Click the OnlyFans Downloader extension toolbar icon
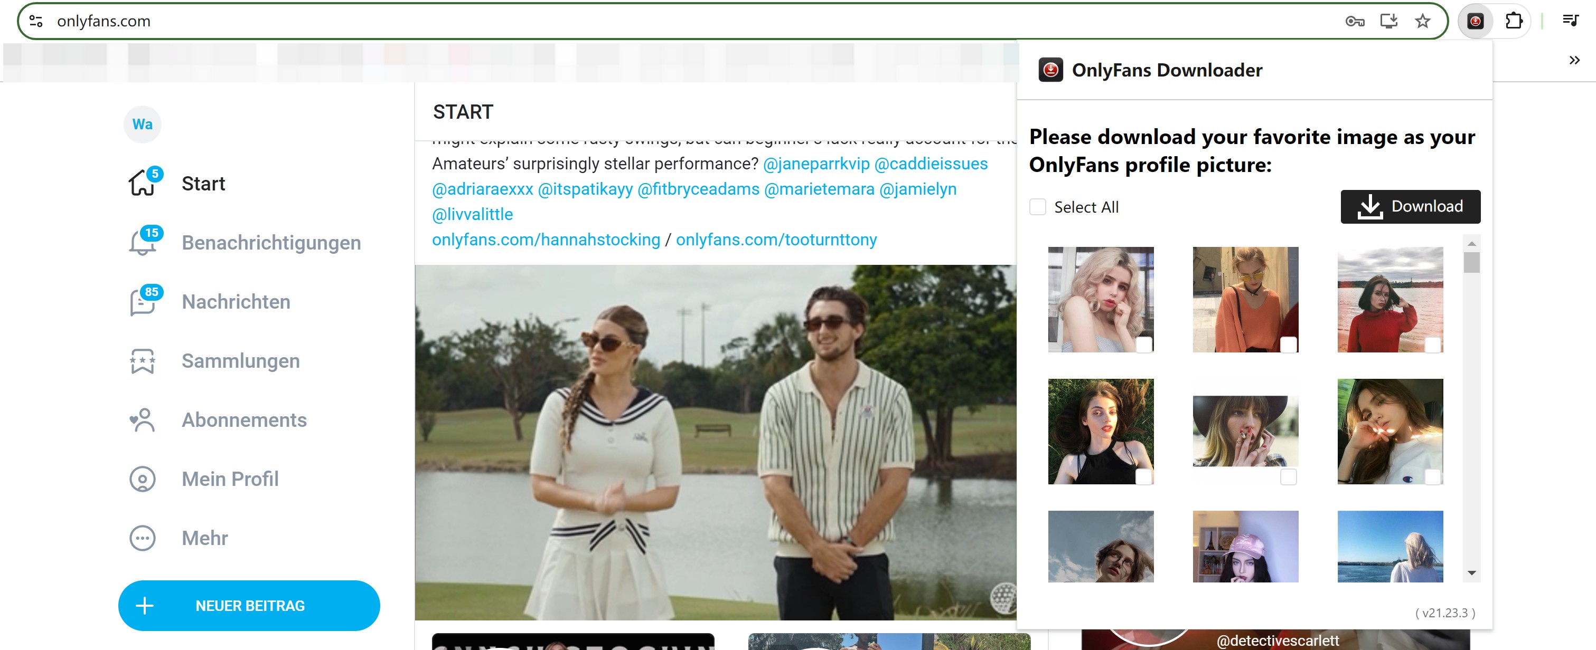 click(1476, 21)
